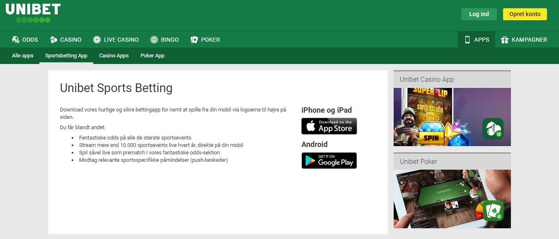Switch to the Casino Apps tab

(x=114, y=56)
